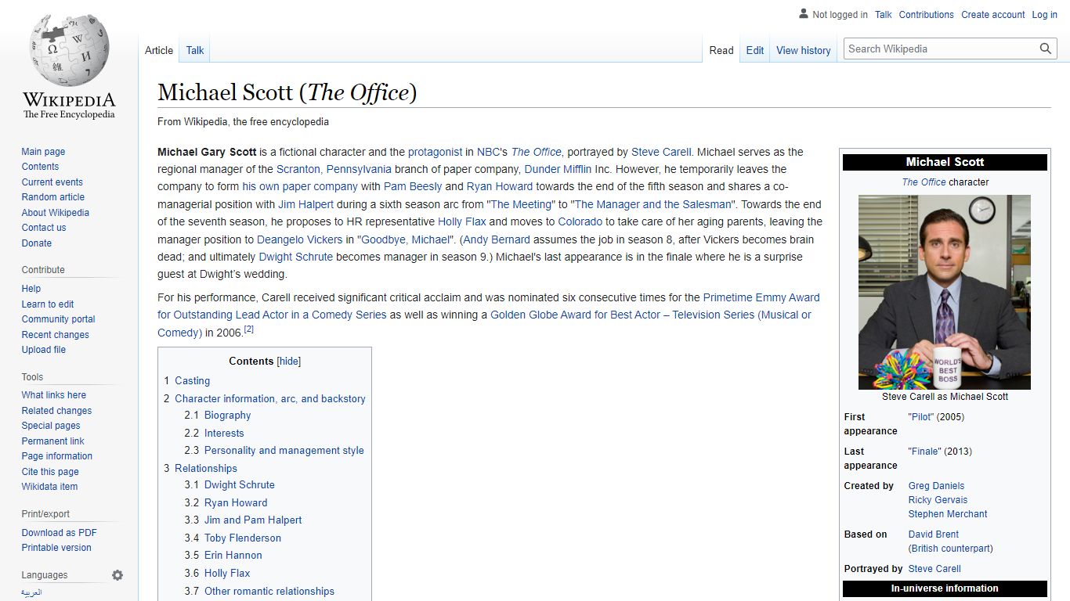Click the reference [2] footnote

tap(248, 329)
